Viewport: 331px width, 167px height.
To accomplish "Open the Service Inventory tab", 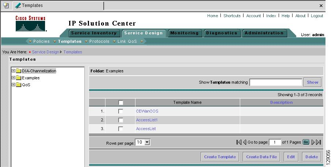I will (94, 33).
